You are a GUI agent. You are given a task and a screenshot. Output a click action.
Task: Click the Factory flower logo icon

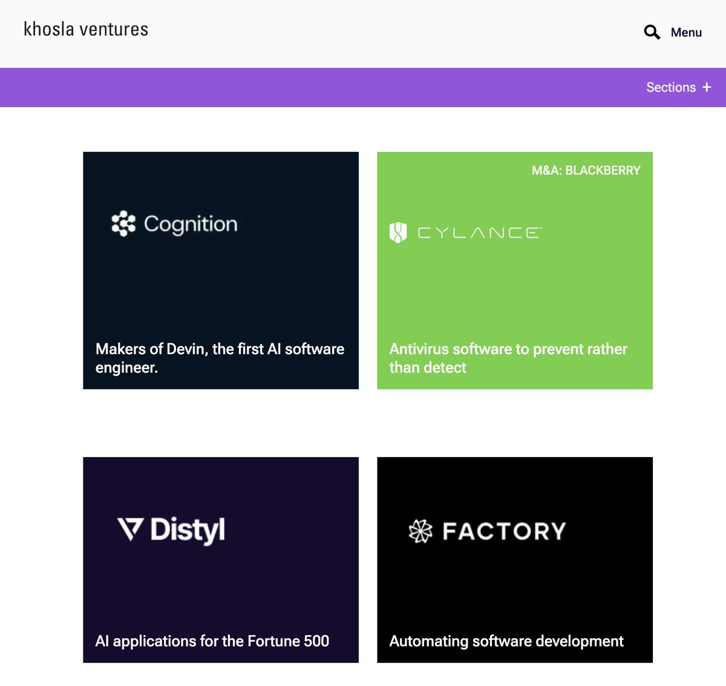click(420, 531)
